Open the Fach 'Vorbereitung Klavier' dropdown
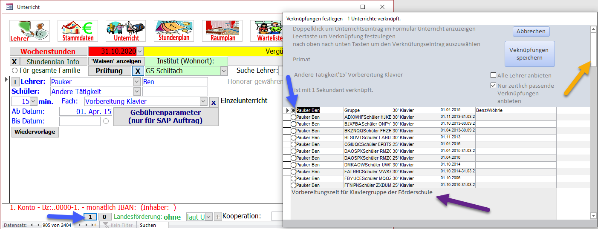The width and height of the screenshot is (598, 229). (203, 102)
